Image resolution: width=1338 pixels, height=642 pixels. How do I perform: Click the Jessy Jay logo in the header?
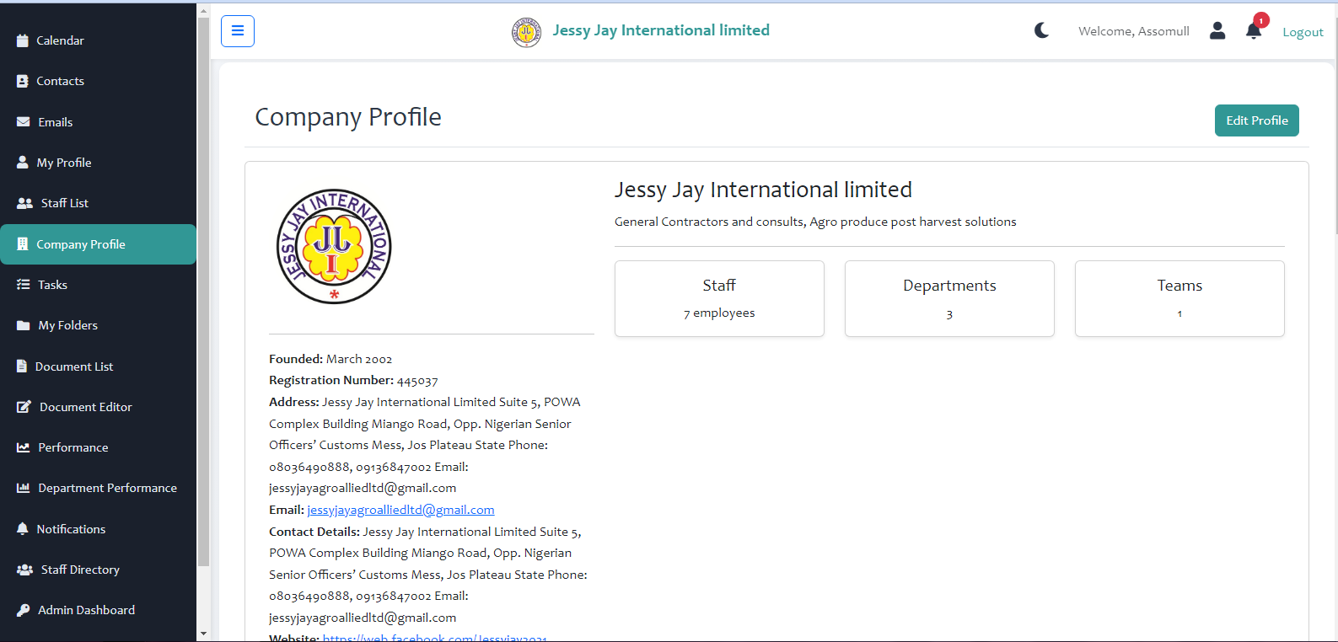[527, 32]
